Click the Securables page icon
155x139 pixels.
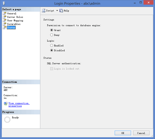click(4, 24)
